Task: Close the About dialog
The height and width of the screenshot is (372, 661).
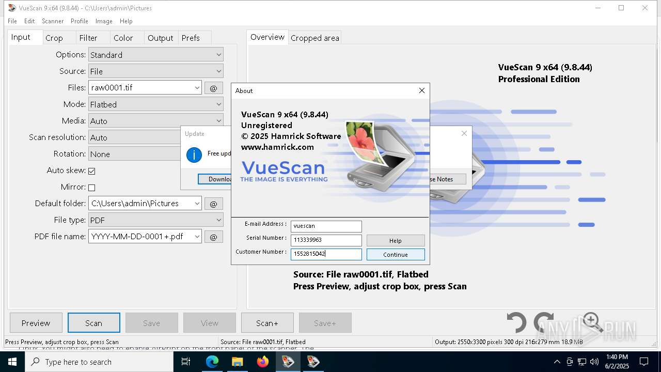Action: 422,90
